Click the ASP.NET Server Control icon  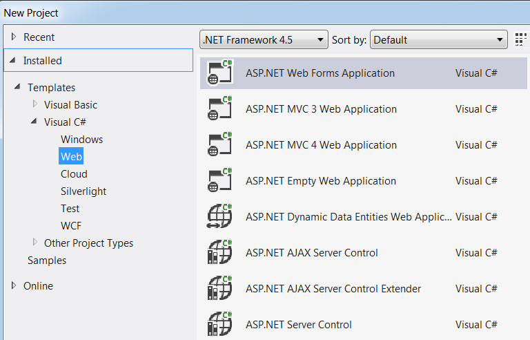tap(220, 323)
